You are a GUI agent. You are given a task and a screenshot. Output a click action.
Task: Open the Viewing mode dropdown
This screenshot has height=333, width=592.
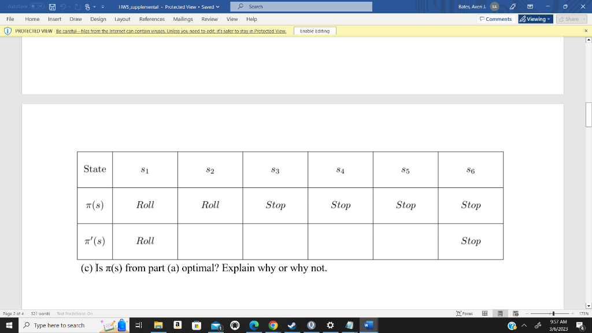click(534, 19)
